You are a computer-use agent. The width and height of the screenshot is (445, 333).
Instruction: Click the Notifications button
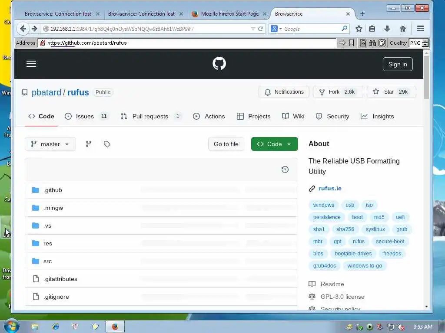(284, 92)
